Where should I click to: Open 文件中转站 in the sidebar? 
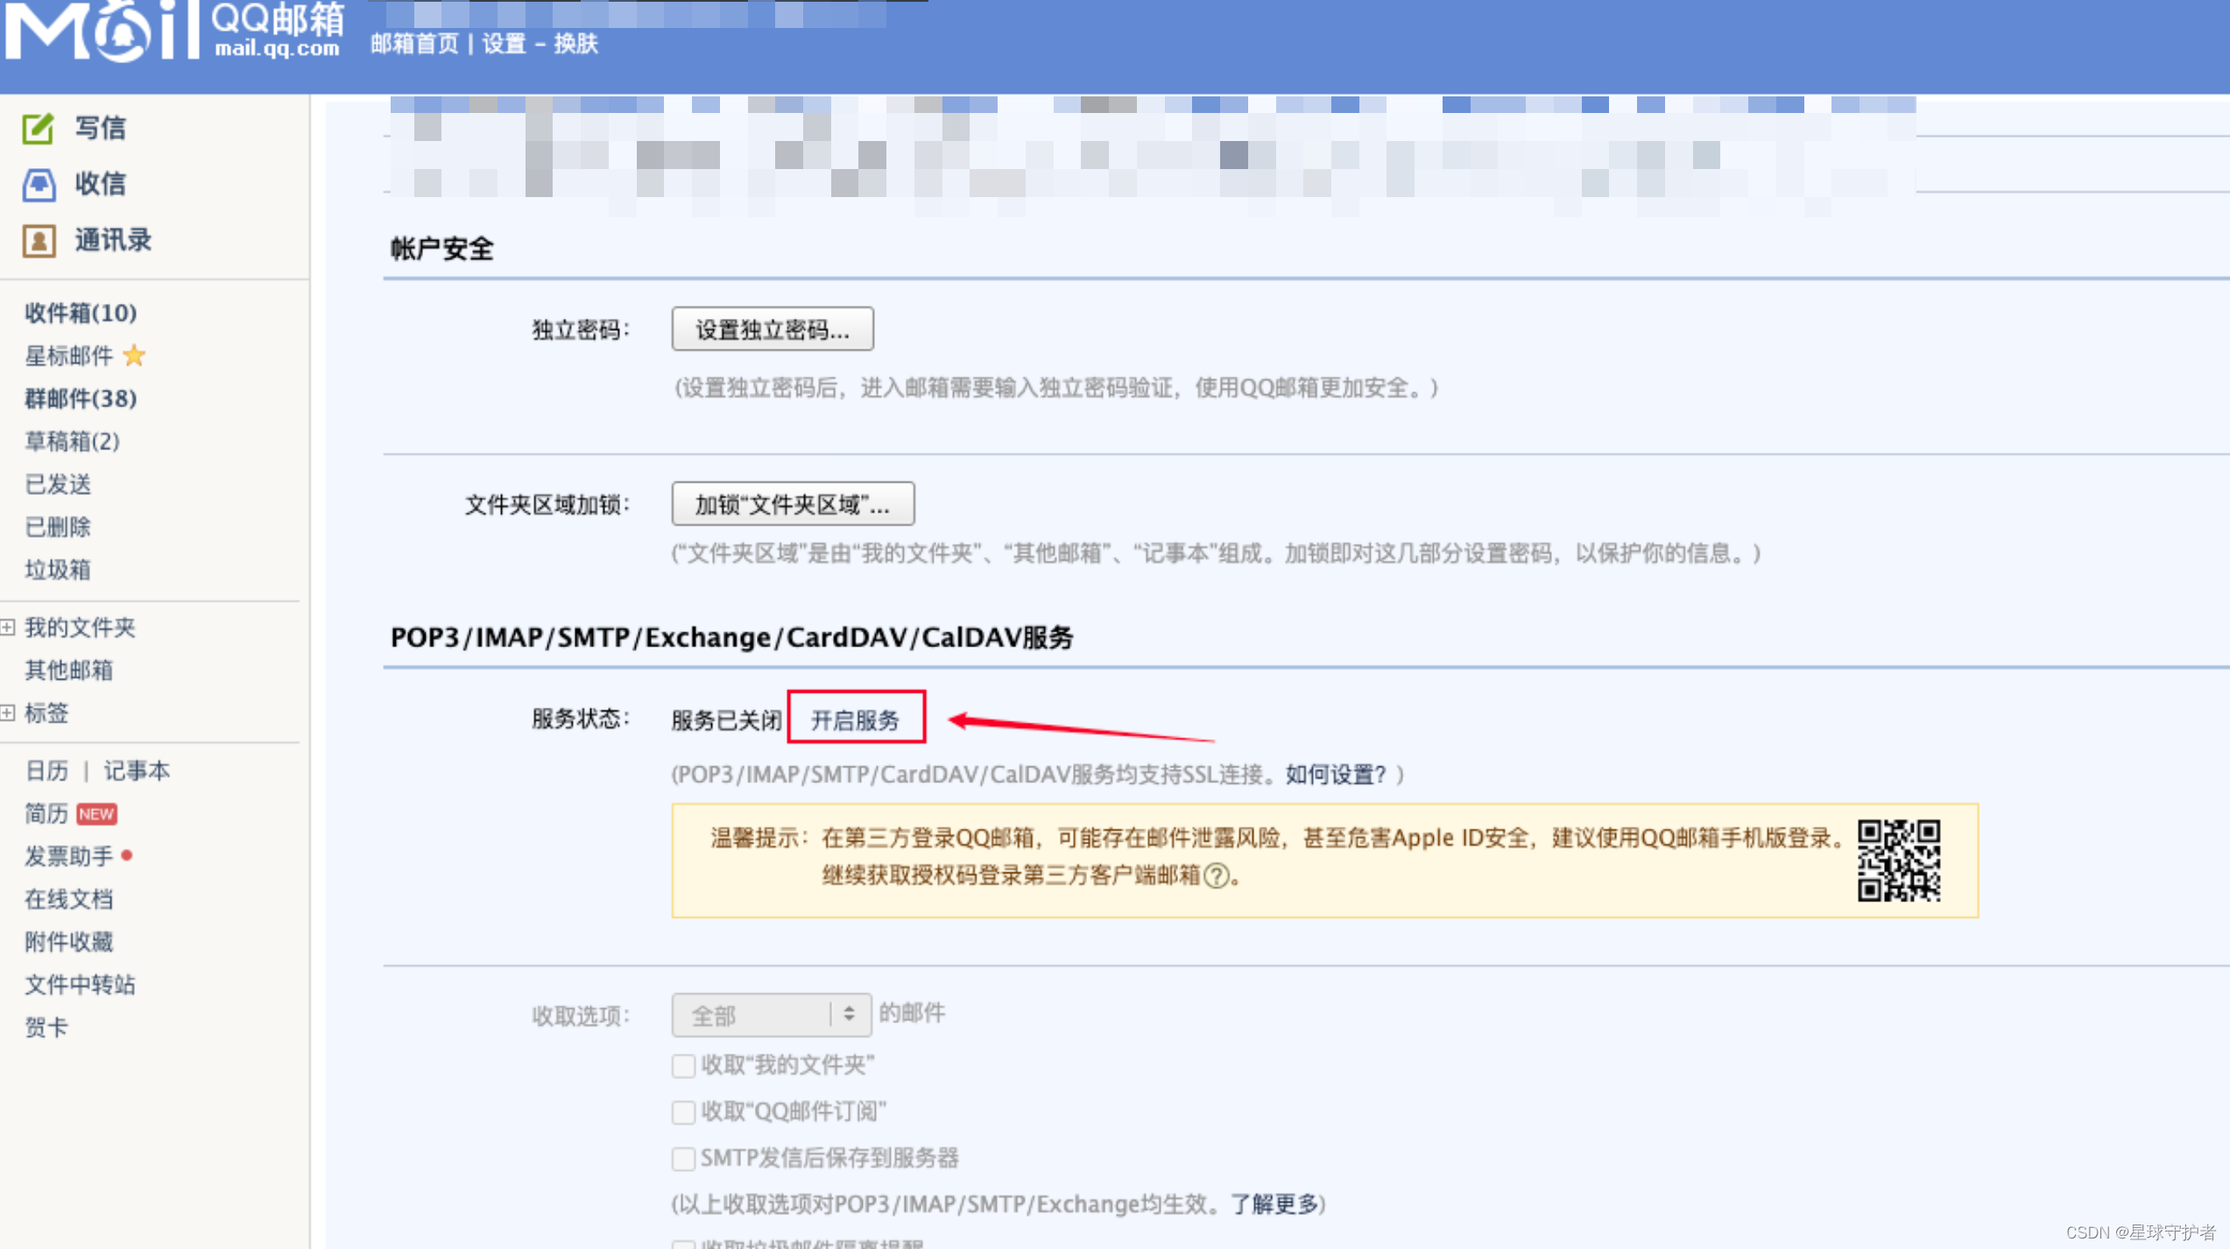[x=80, y=985]
